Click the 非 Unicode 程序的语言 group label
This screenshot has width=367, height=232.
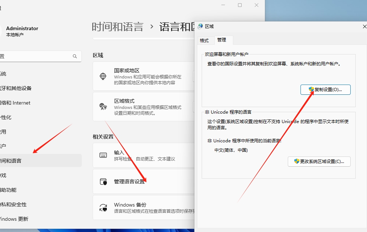pyautogui.click(x=228, y=112)
